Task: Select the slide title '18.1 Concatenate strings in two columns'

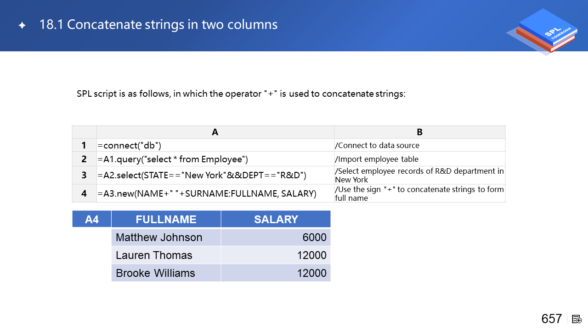Action: coord(158,24)
